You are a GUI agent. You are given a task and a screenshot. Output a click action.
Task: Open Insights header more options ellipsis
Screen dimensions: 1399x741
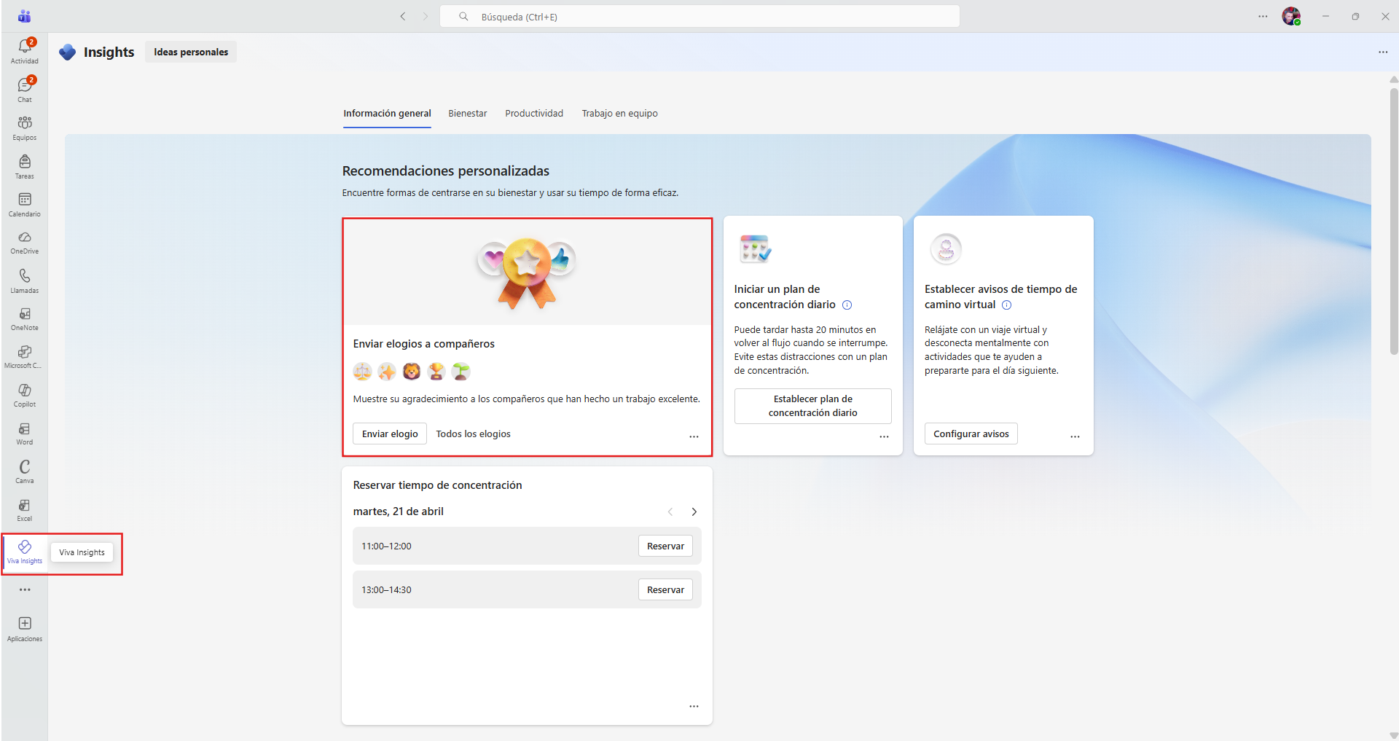point(1383,52)
